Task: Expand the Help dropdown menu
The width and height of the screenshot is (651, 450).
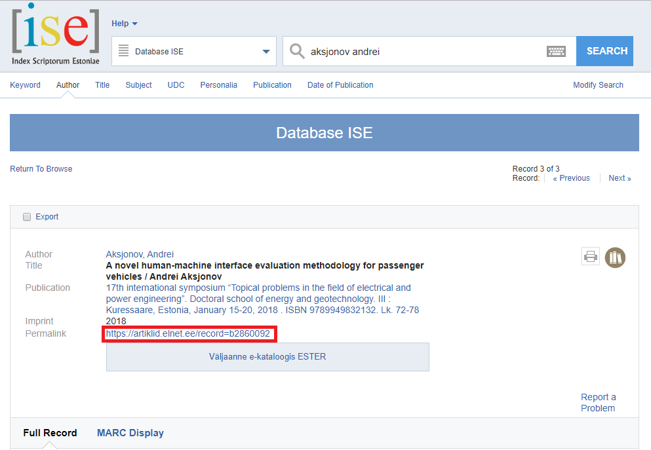Action: (124, 24)
